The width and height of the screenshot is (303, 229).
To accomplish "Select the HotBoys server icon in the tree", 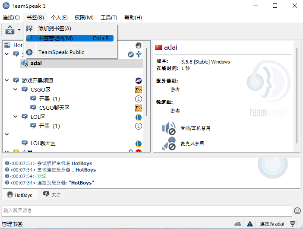I will coord(7,45).
